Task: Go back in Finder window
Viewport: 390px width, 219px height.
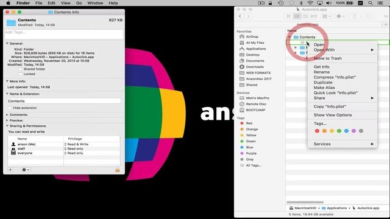Action: pos(240,16)
